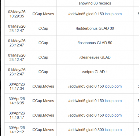Open iccup.com link in addwind5 glad 0 300 row
This screenshot has height=136, width=139.
(113, 130)
